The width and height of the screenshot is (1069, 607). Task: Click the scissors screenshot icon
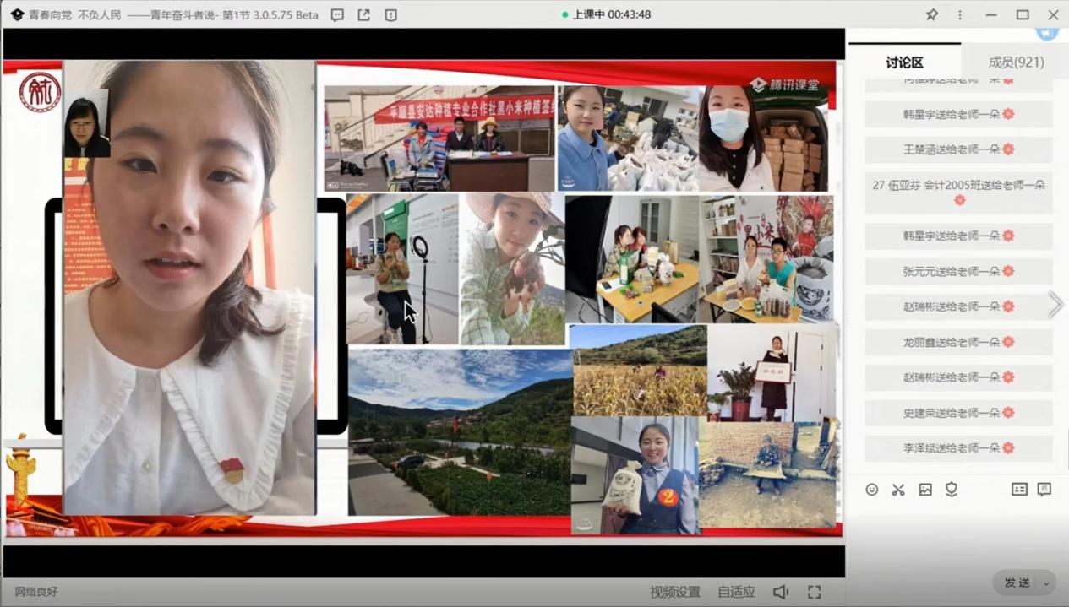(898, 490)
